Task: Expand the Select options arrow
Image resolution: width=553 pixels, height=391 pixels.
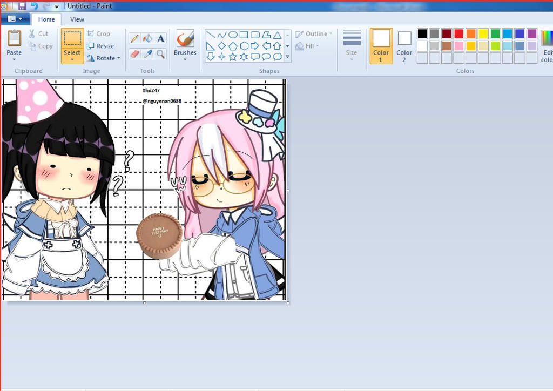Action: [x=72, y=59]
